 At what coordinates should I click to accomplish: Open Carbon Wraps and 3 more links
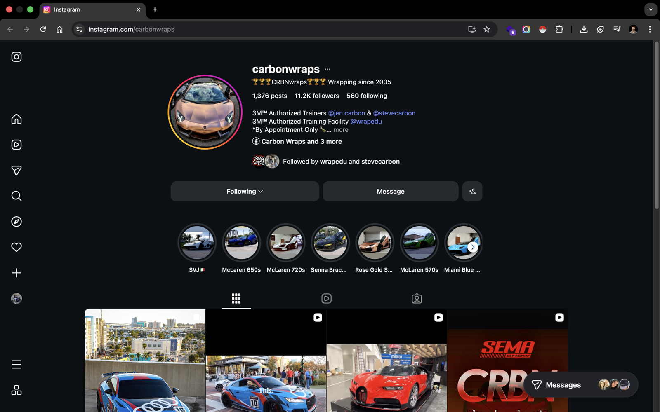[x=297, y=141]
